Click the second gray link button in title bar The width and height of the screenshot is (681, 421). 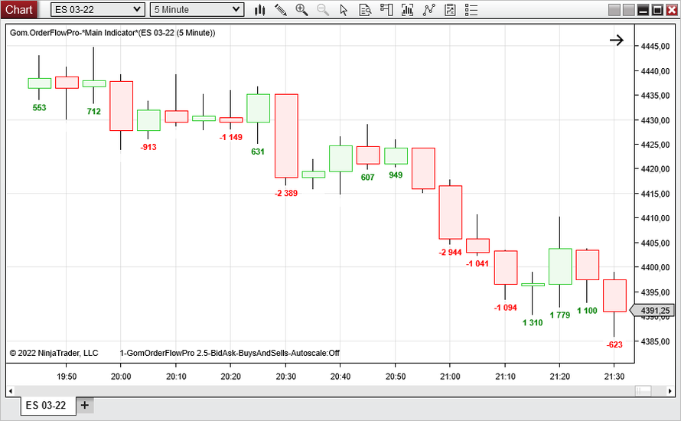[x=628, y=9]
